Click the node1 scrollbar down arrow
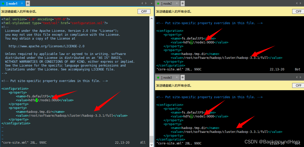304x147 pixels. [x=151, y=145]
